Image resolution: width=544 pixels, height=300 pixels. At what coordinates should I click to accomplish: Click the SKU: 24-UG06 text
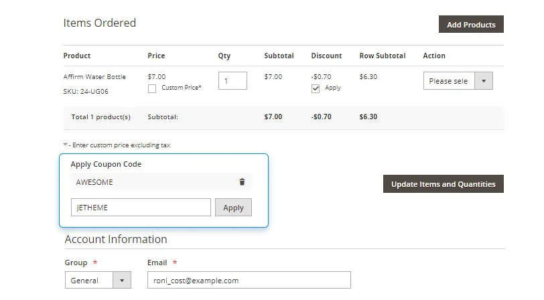click(86, 91)
